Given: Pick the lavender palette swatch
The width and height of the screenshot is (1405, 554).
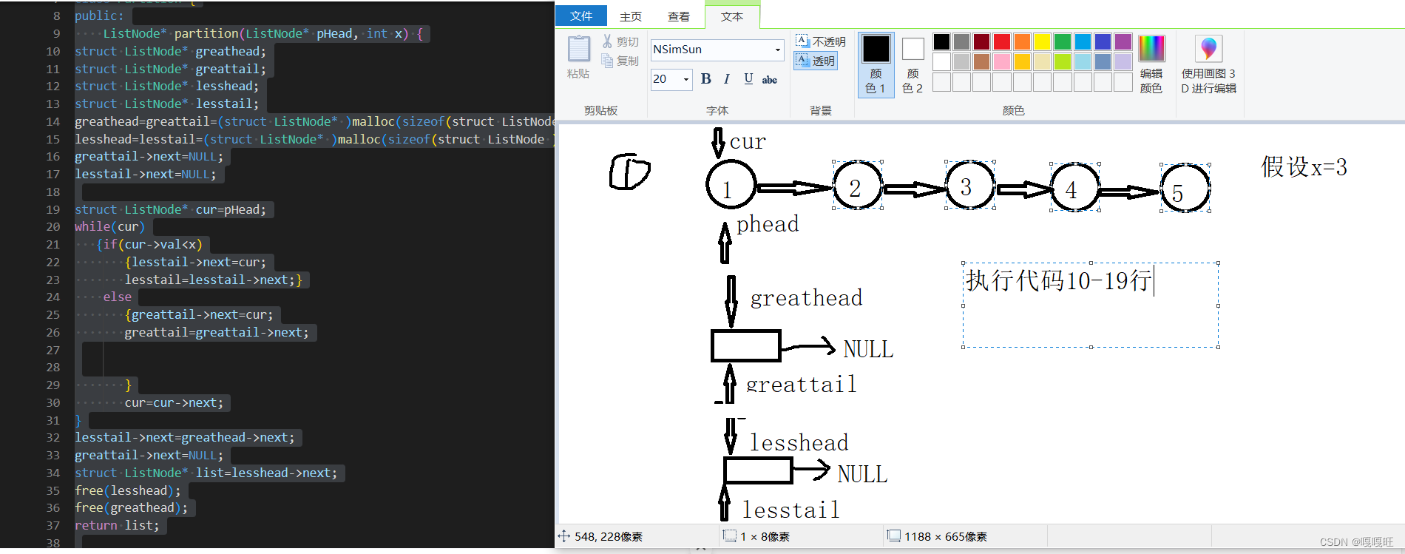Looking at the screenshot, I should pyautogui.click(x=1123, y=61).
